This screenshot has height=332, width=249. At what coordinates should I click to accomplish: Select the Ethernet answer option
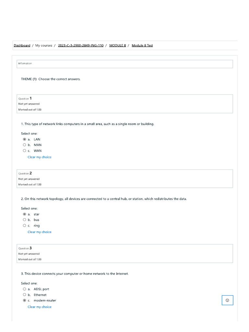[x=25, y=295]
